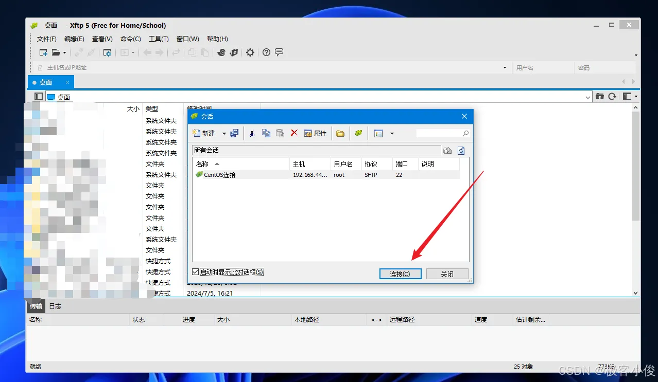
Task: Go up one folder level icon
Action: (x=600, y=97)
